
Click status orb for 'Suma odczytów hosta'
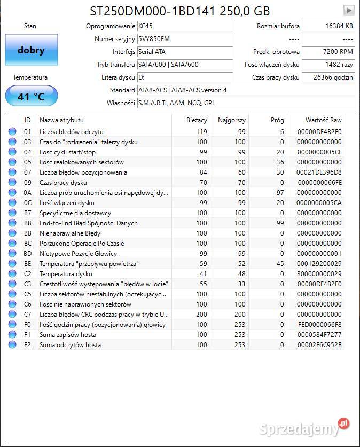12,345
